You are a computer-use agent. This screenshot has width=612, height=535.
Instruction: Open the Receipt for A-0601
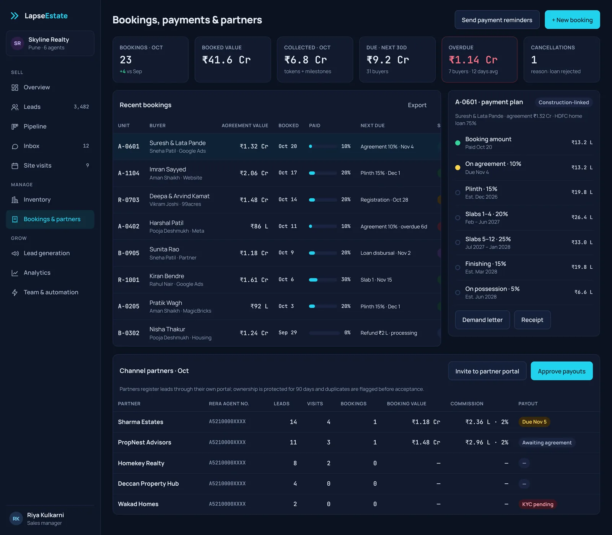click(x=532, y=320)
